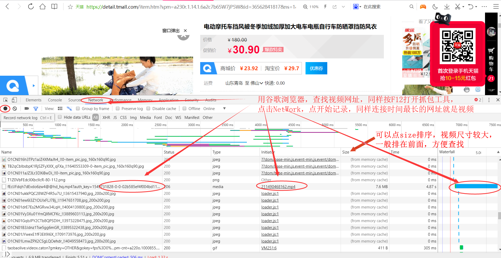Switch to the Console tab
The image size is (501, 258).
tap(55, 100)
